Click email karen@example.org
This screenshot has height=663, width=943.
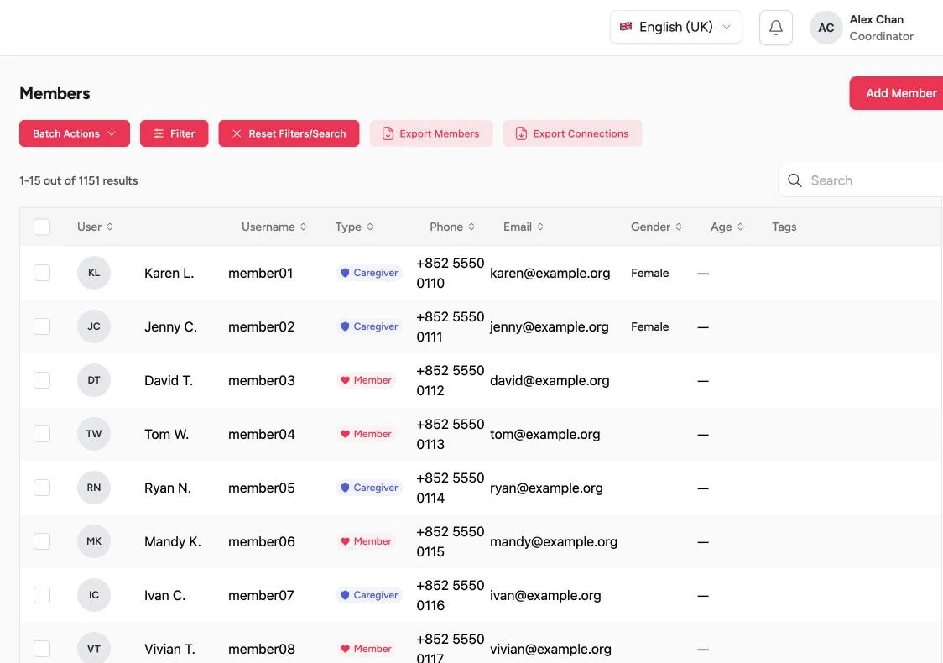[550, 273]
